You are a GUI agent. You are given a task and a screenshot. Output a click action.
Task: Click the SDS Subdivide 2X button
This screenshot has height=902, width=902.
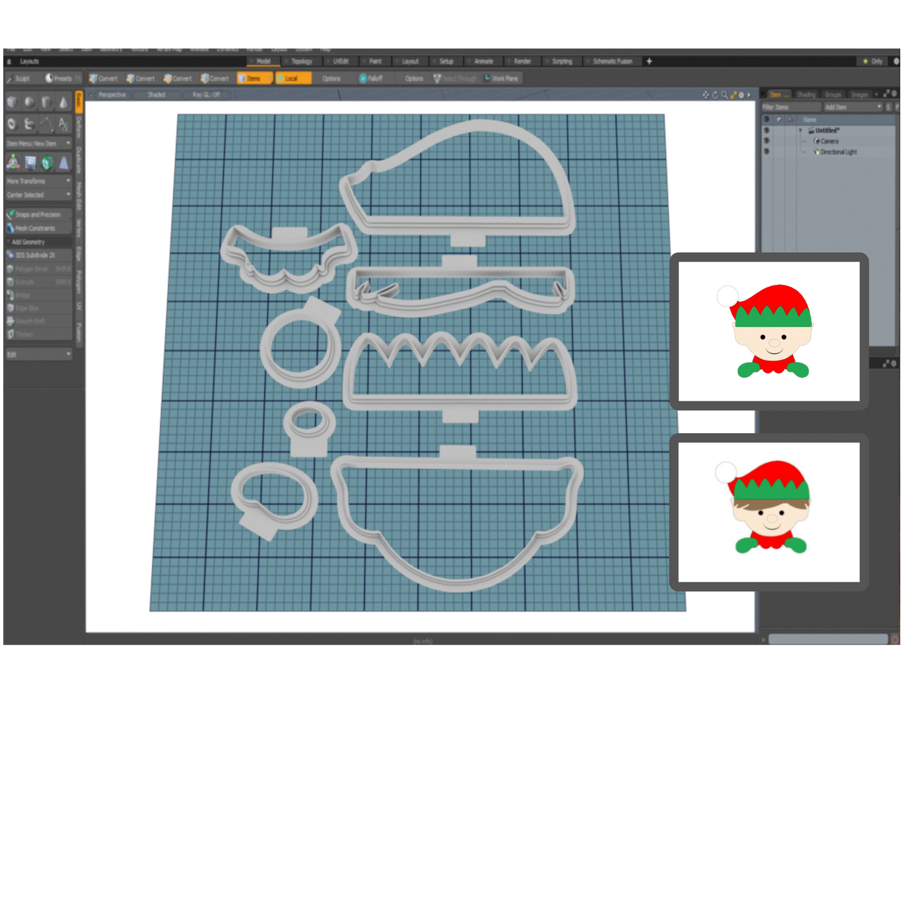[x=37, y=255]
